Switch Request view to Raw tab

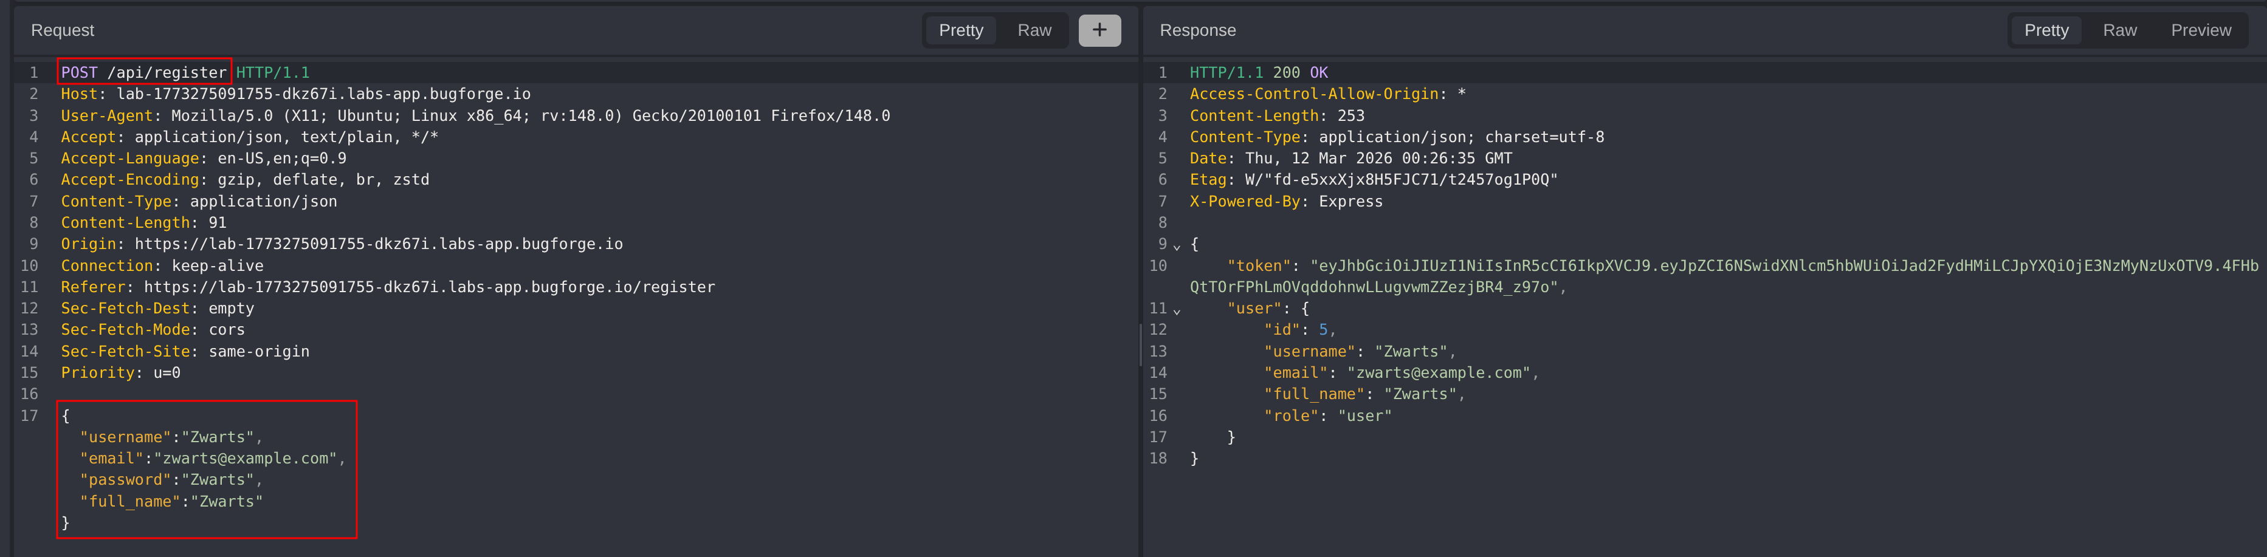[1034, 30]
